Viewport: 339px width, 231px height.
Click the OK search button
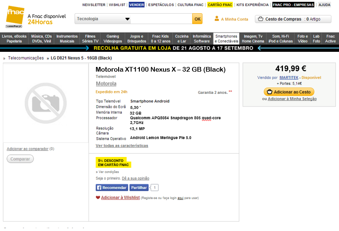pyautogui.click(x=197, y=19)
